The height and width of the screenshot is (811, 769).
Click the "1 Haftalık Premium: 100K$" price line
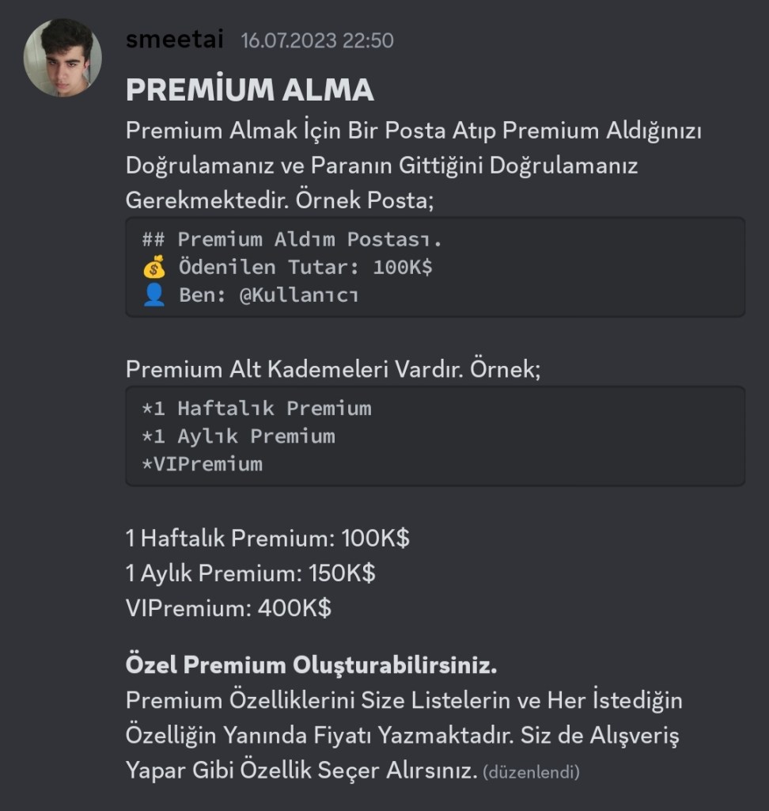point(267,539)
